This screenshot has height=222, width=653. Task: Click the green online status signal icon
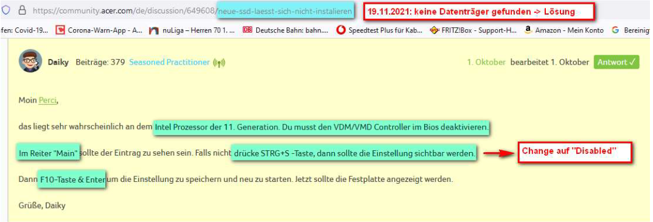click(218, 63)
